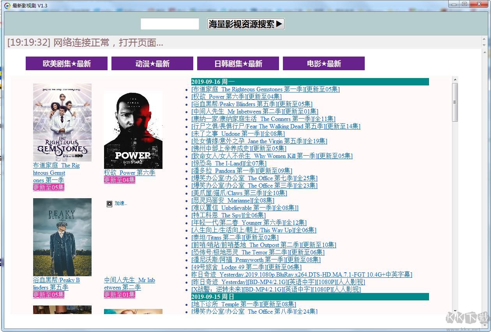Open list entry 未了之事 Undone 第一季
491x332 pixels.
[238, 134]
